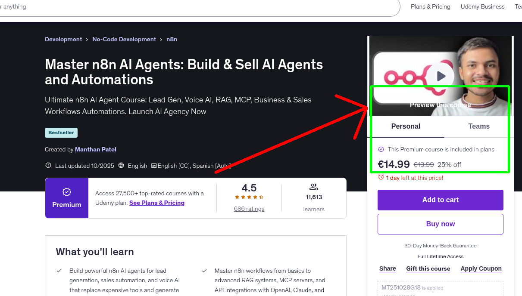The width and height of the screenshot is (522, 296).
Task: Visit Manthan Patel's instructor profile
Action: pos(95,149)
